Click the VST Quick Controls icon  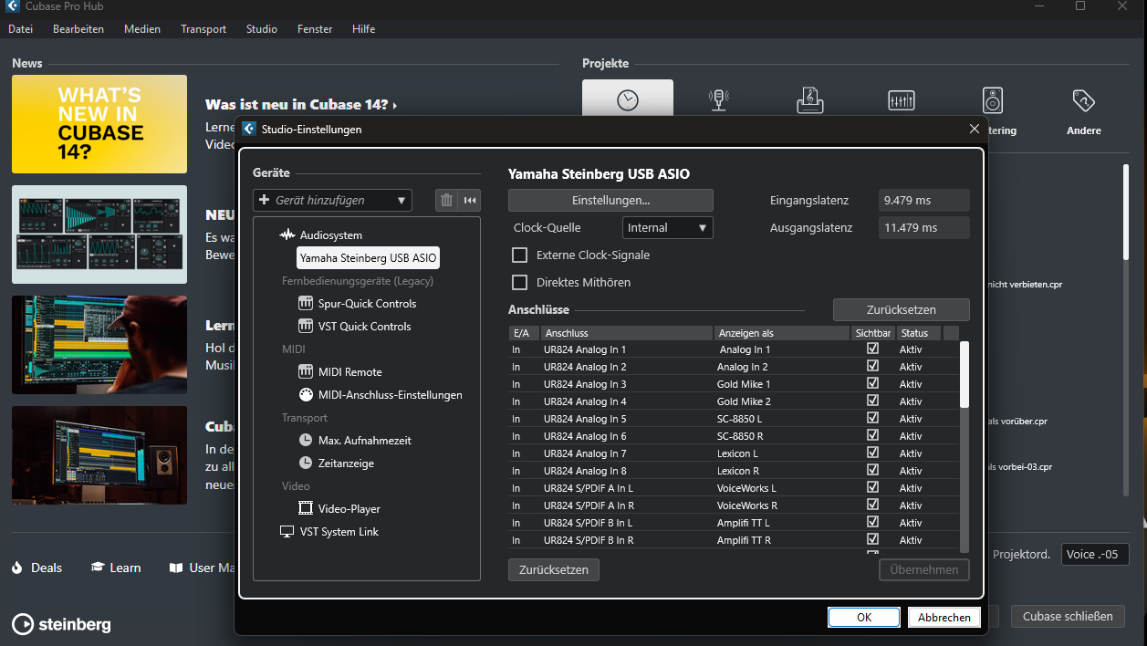coord(306,326)
